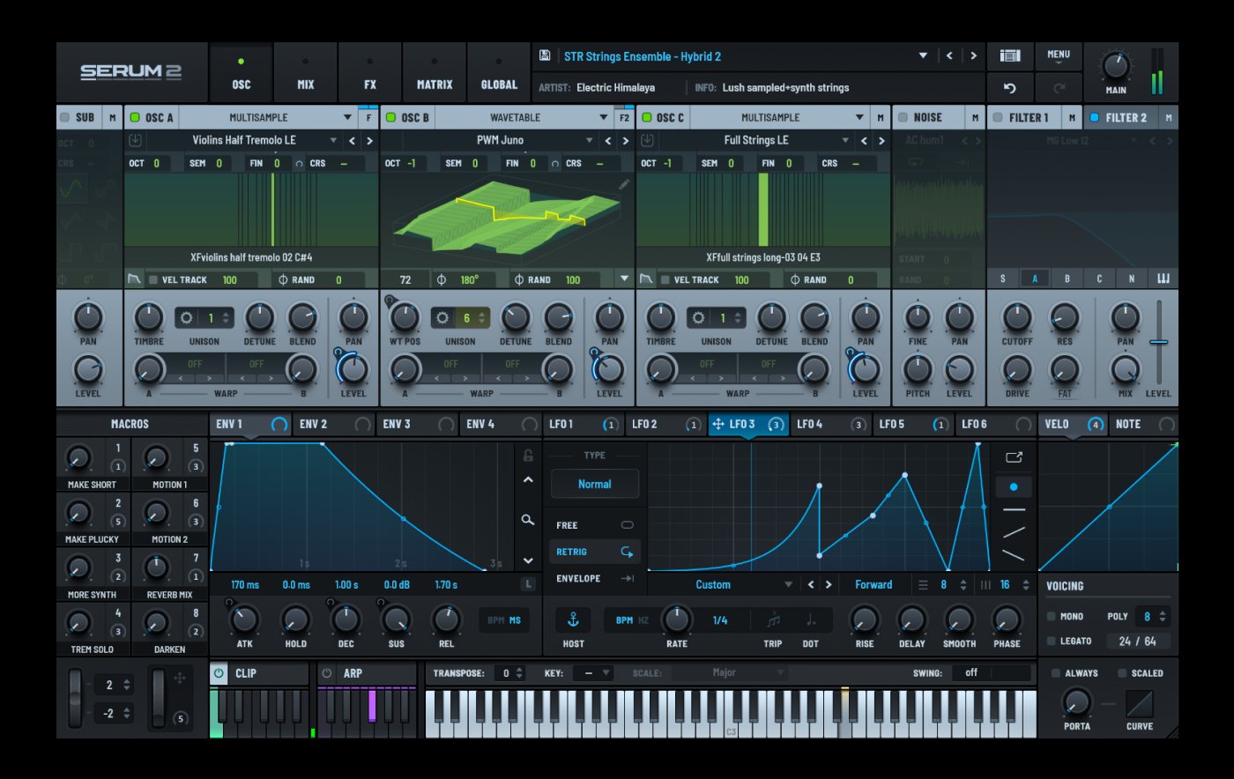Select the LFO 5 tab

point(891,424)
